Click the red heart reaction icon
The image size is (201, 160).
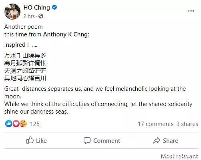click(16, 124)
